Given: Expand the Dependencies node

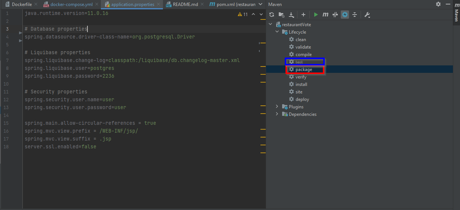Looking at the screenshot, I should (x=277, y=114).
